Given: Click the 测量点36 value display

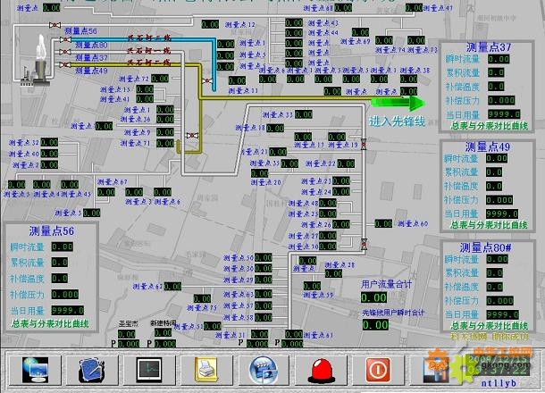Looking at the screenshot, I should coord(165,120).
